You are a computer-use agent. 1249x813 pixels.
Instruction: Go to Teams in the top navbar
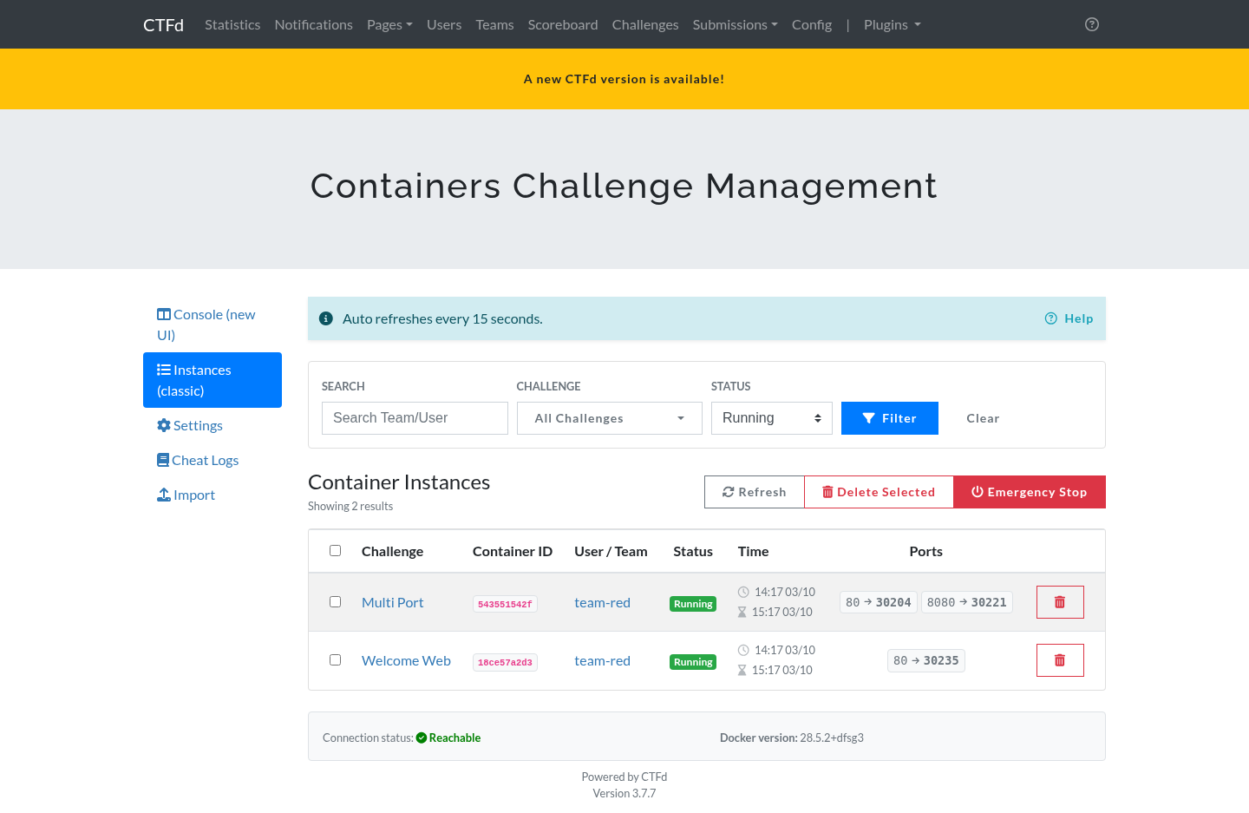494,24
